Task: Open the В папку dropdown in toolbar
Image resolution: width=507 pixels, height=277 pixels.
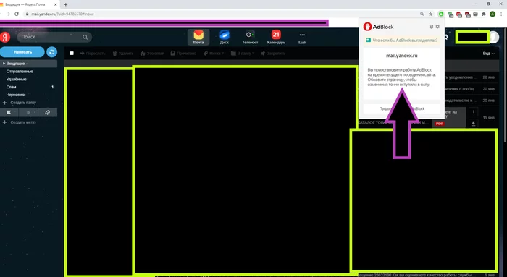Action: (243, 54)
